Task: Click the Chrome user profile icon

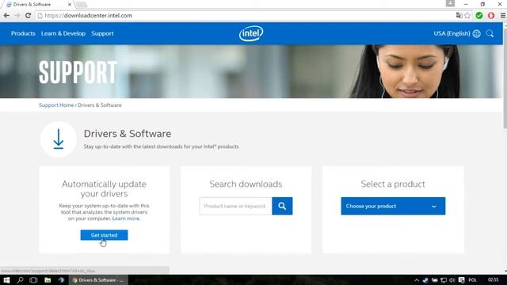Action: 450,3
